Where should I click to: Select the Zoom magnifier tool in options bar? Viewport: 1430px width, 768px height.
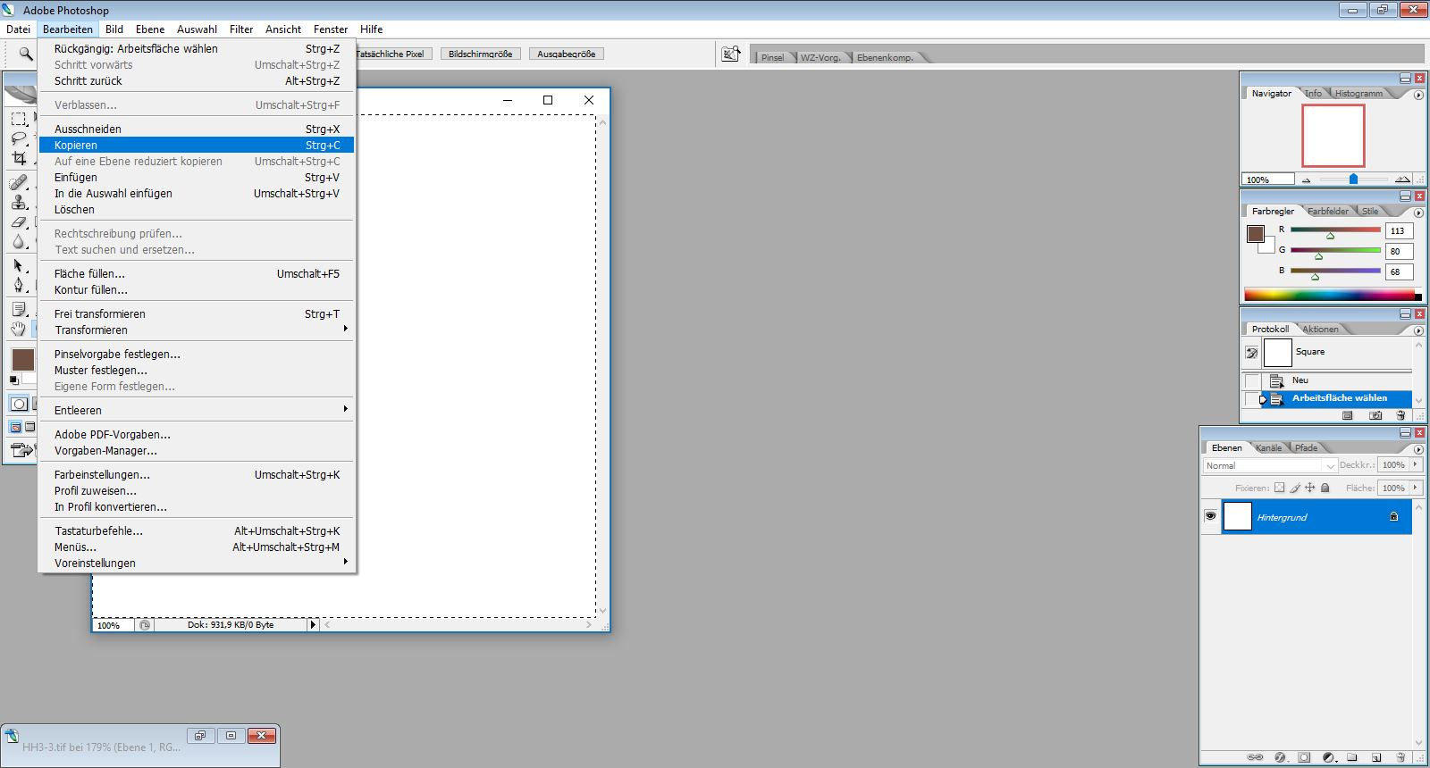pos(26,54)
